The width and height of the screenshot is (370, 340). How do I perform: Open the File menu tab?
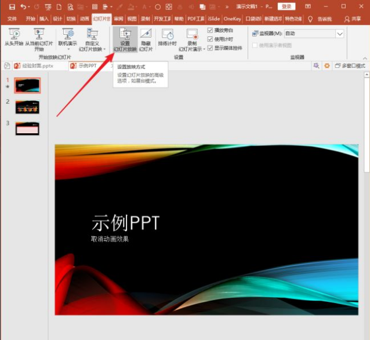pyautogui.click(x=12, y=19)
